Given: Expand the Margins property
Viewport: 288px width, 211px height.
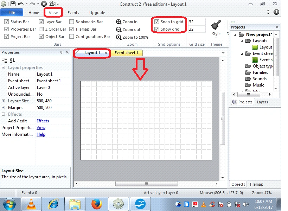Looking at the screenshot, I should (3, 107).
